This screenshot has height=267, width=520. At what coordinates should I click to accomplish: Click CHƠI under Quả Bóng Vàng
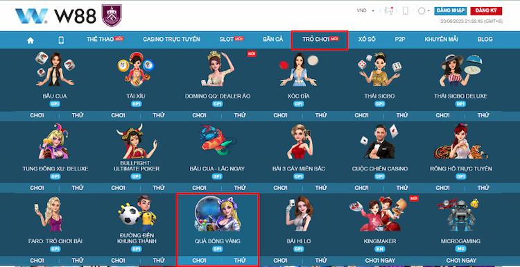coord(199,260)
